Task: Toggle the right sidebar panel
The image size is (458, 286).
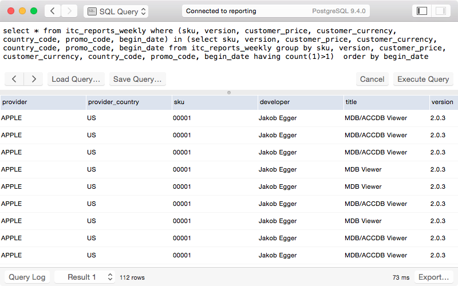Action: click(x=440, y=11)
